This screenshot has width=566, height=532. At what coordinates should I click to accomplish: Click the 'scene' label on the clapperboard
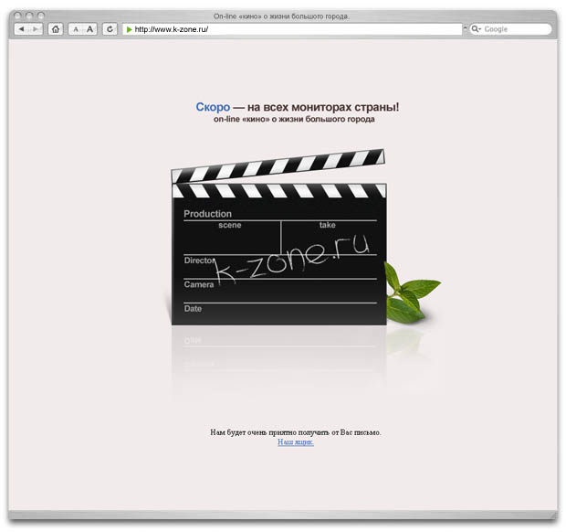click(x=229, y=225)
